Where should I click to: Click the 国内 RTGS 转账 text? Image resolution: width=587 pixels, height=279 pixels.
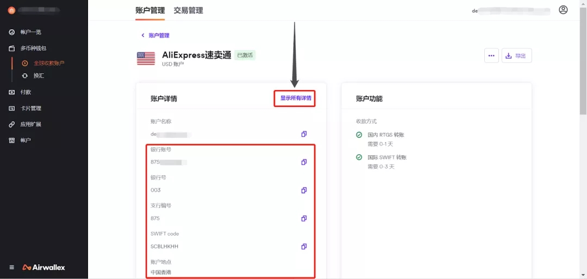coord(386,135)
